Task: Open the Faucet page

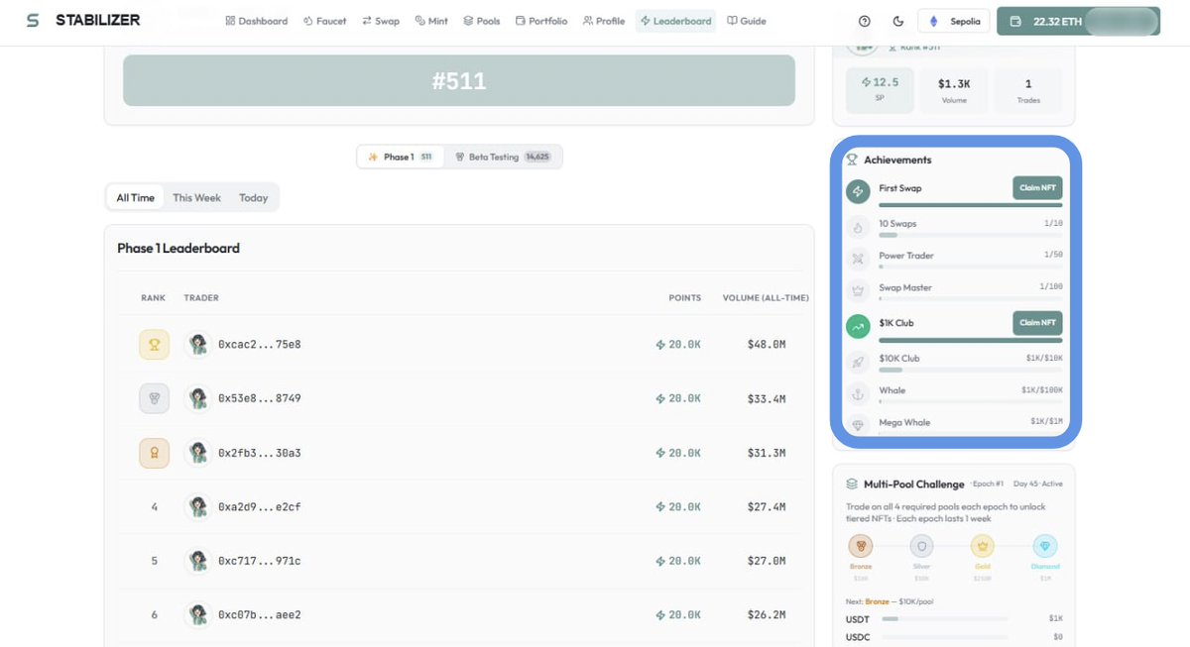Action: (325, 21)
